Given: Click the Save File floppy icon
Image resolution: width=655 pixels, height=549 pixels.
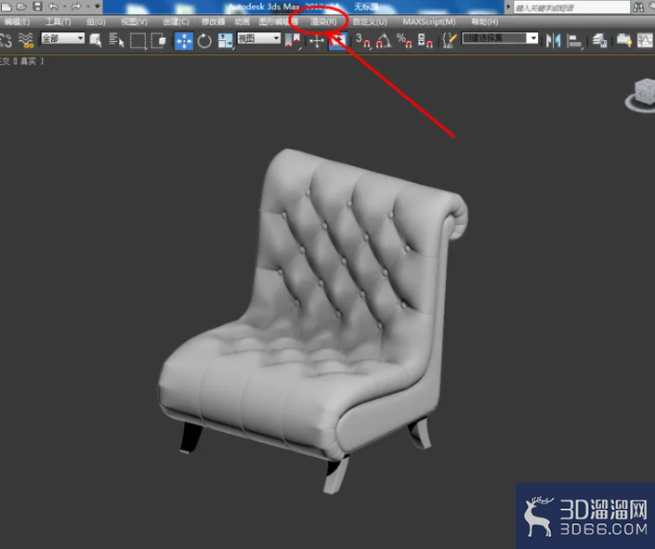Looking at the screenshot, I should [x=37, y=7].
